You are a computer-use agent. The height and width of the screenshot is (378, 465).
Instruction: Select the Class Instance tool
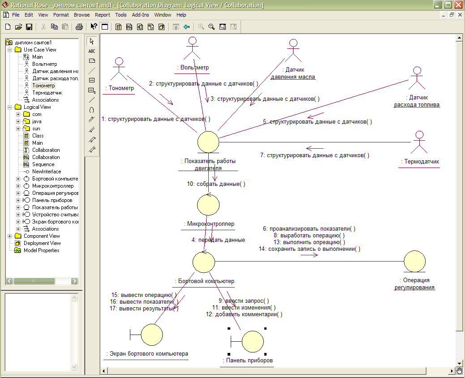pyautogui.click(x=92, y=90)
